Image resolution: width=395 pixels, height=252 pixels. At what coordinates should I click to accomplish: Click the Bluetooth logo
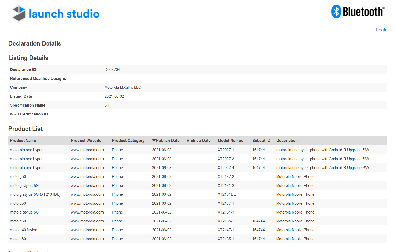tap(358, 12)
